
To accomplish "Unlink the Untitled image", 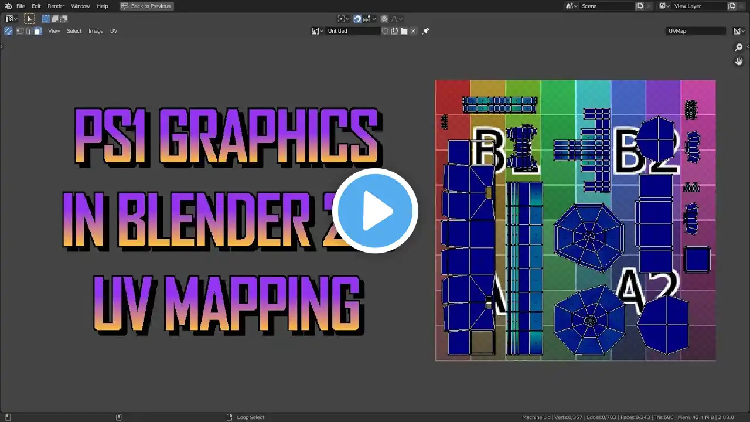I will coord(413,31).
